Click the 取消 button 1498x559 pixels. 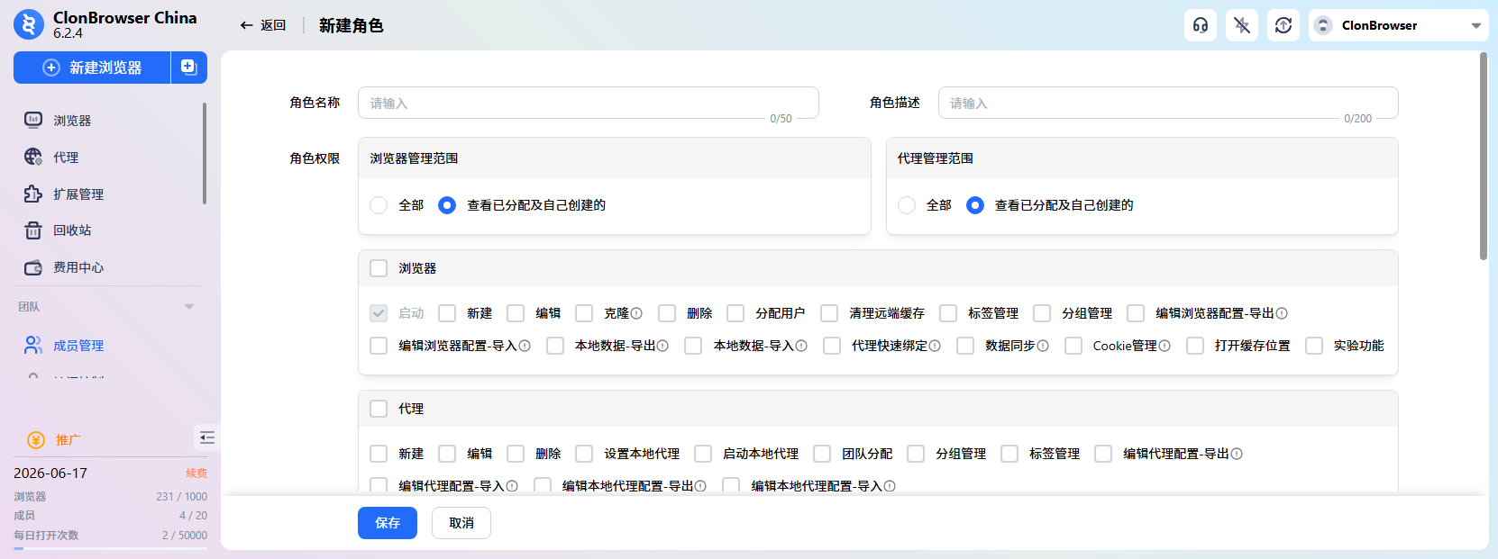461,523
